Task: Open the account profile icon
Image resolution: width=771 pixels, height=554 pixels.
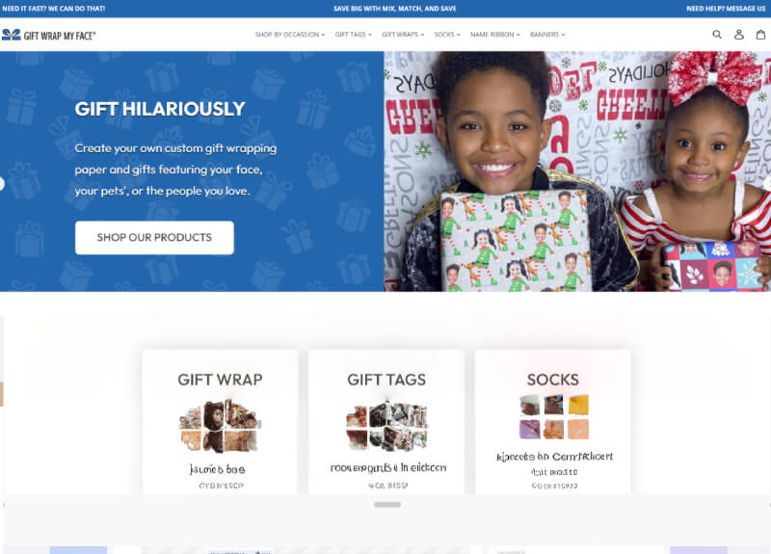Action: pyautogui.click(x=738, y=35)
